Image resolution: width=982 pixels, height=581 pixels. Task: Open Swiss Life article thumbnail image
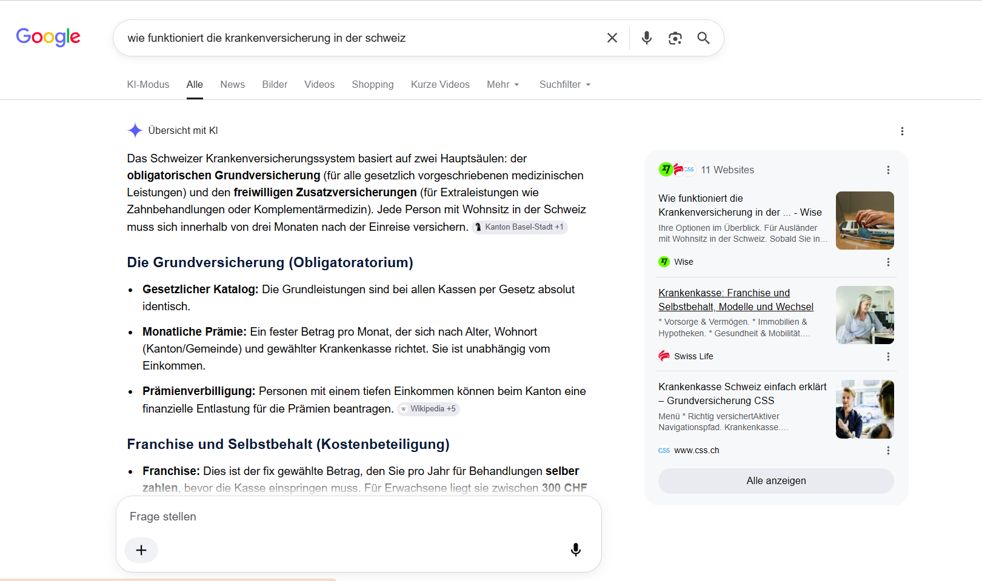[x=864, y=315]
